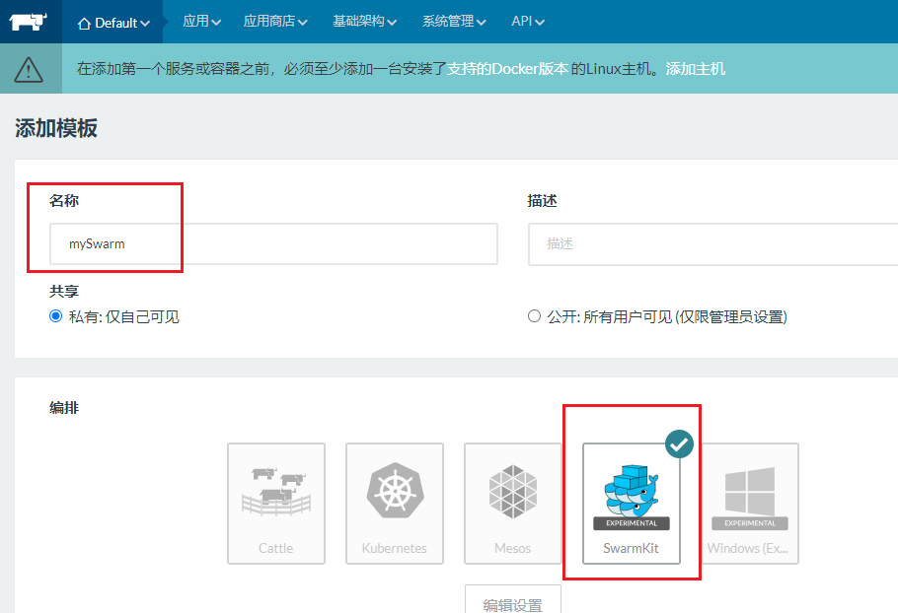Screen dimensions: 898x613
Task: Select the 私有: 仅自己可见 radio button
Action: (x=55, y=316)
